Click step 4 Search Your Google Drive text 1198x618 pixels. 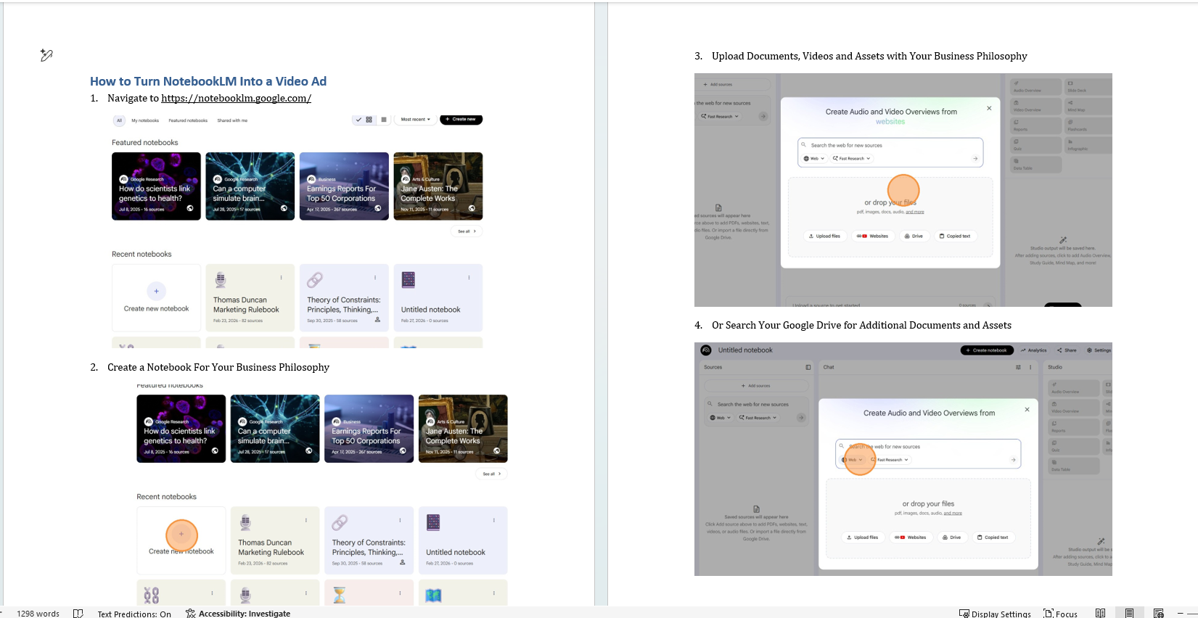coord(861,326)
